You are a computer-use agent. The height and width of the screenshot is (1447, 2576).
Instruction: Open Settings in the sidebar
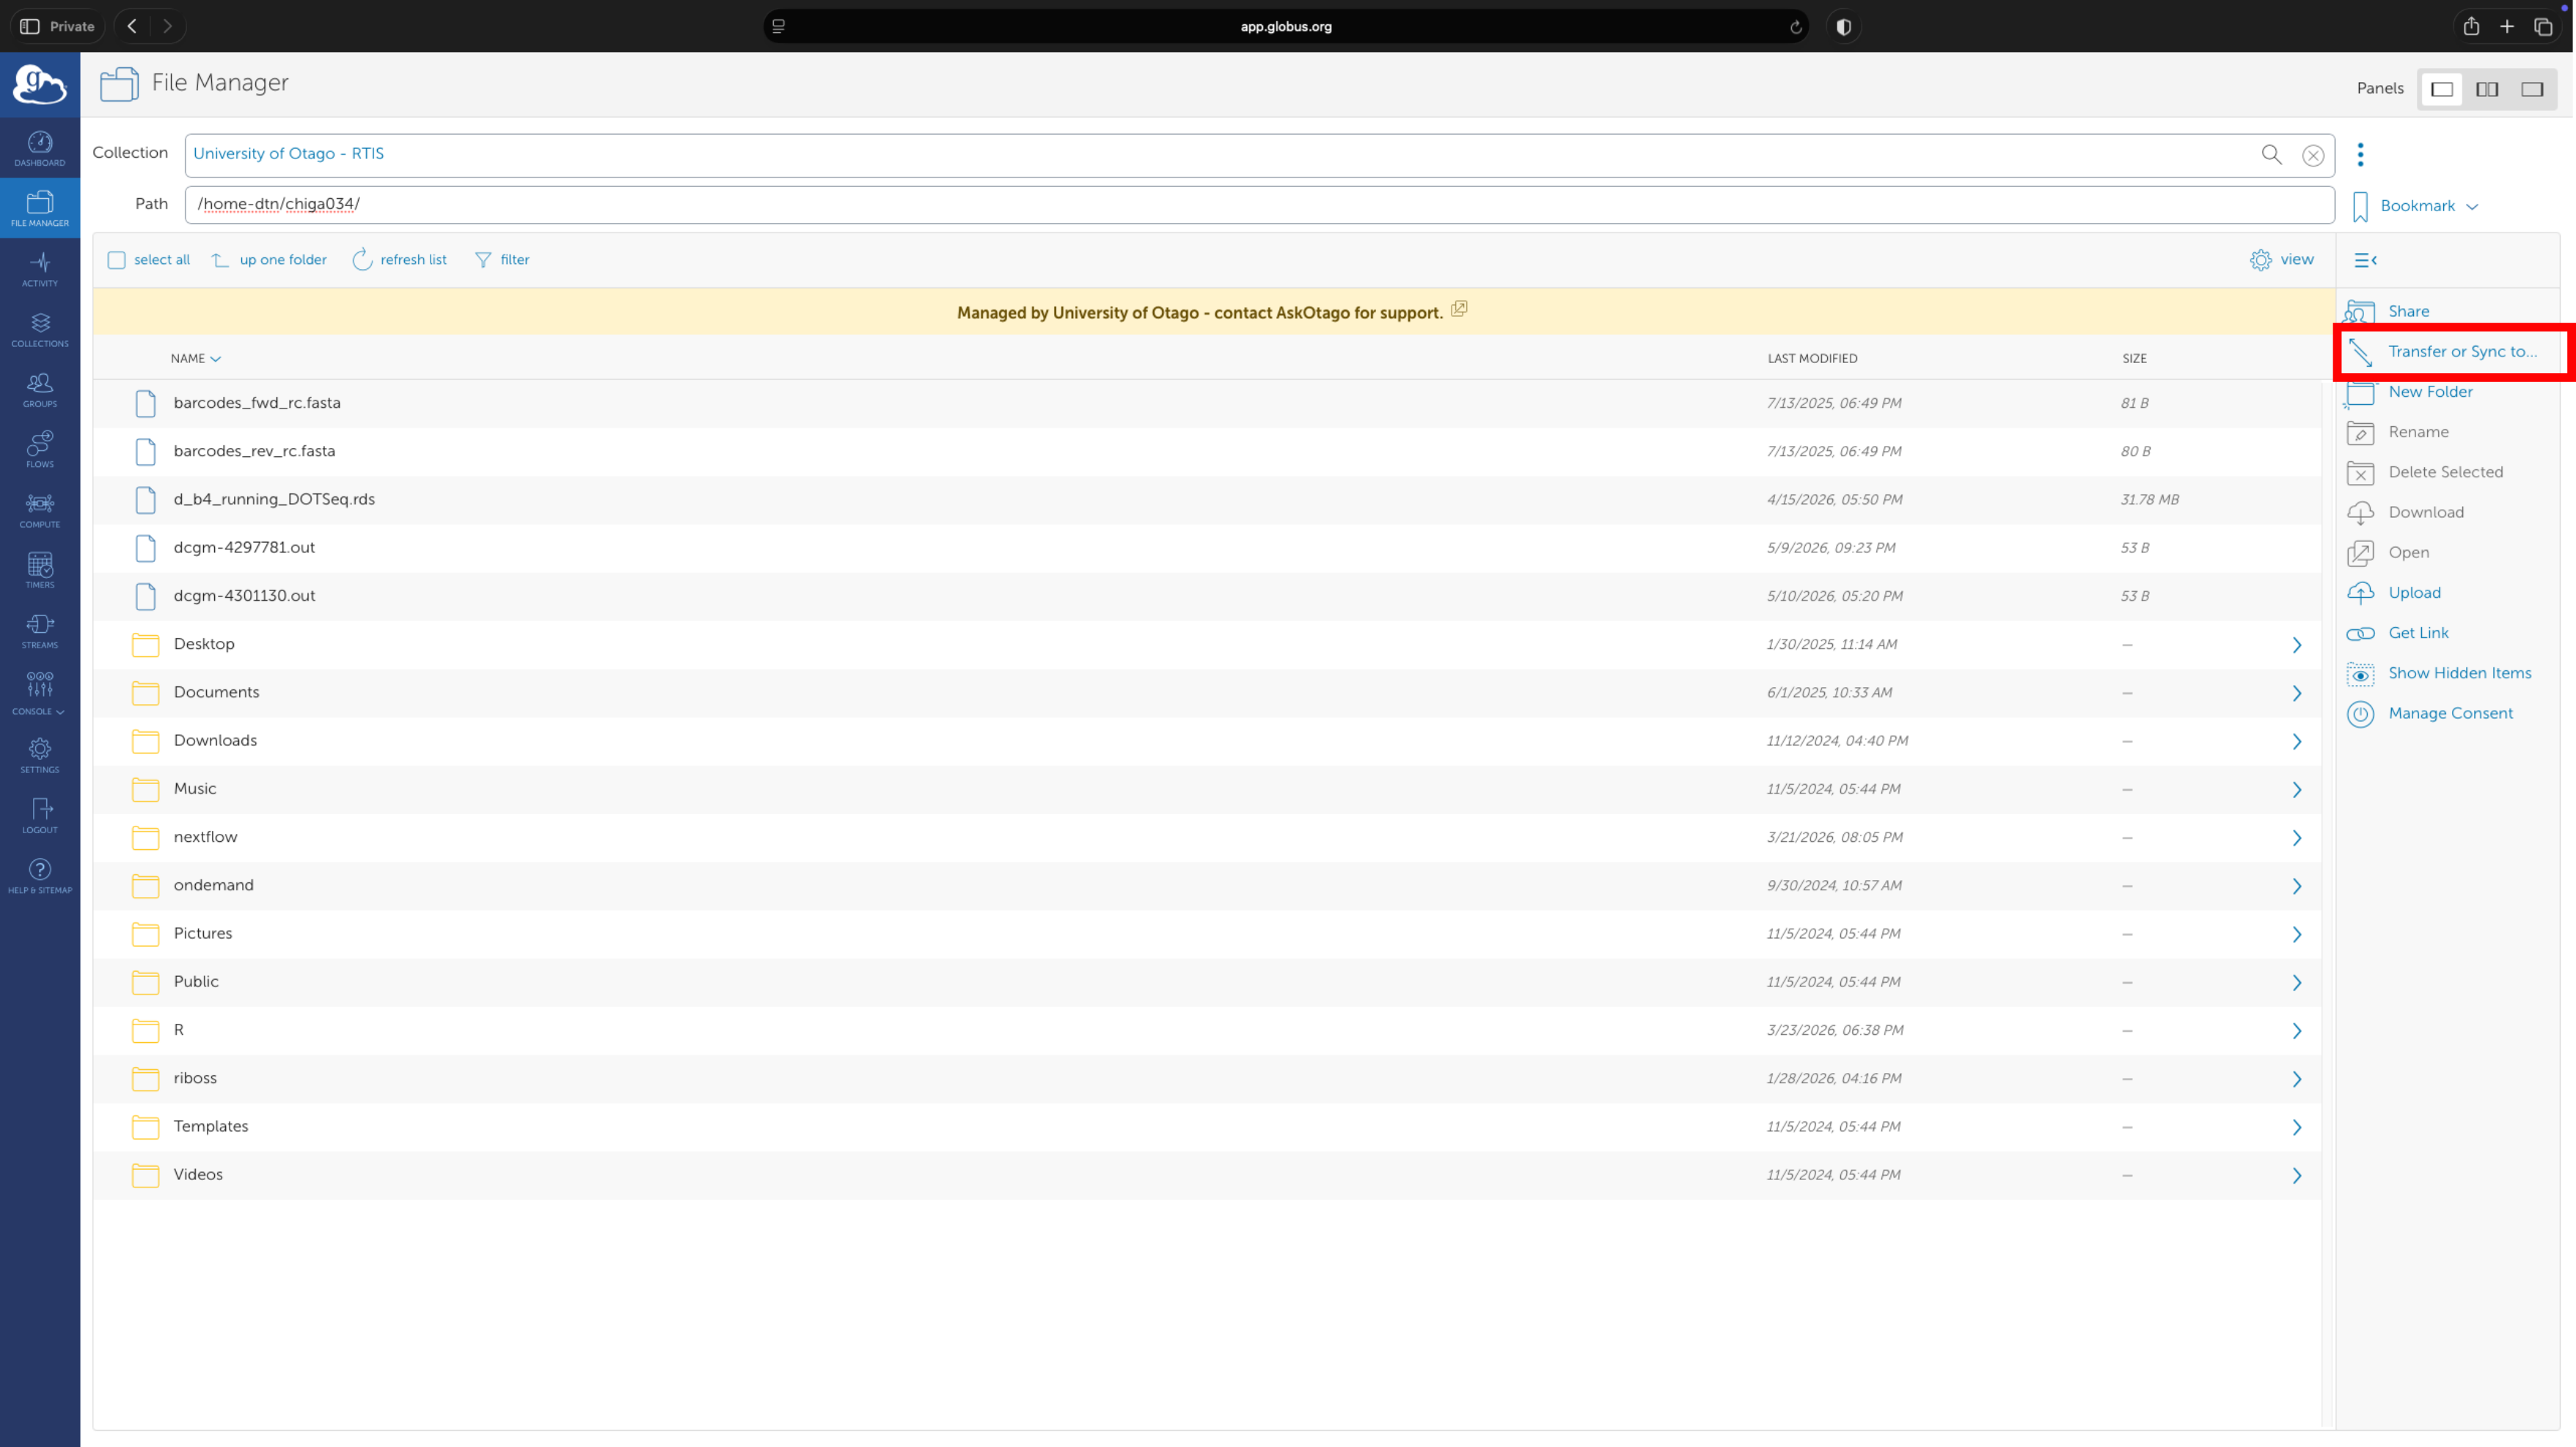click(40, 756)
